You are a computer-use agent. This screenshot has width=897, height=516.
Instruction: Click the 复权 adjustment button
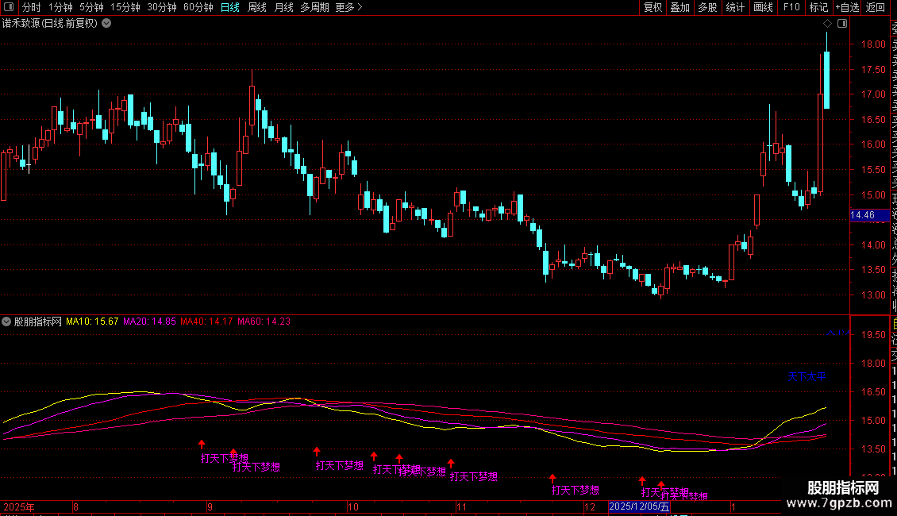653,7
